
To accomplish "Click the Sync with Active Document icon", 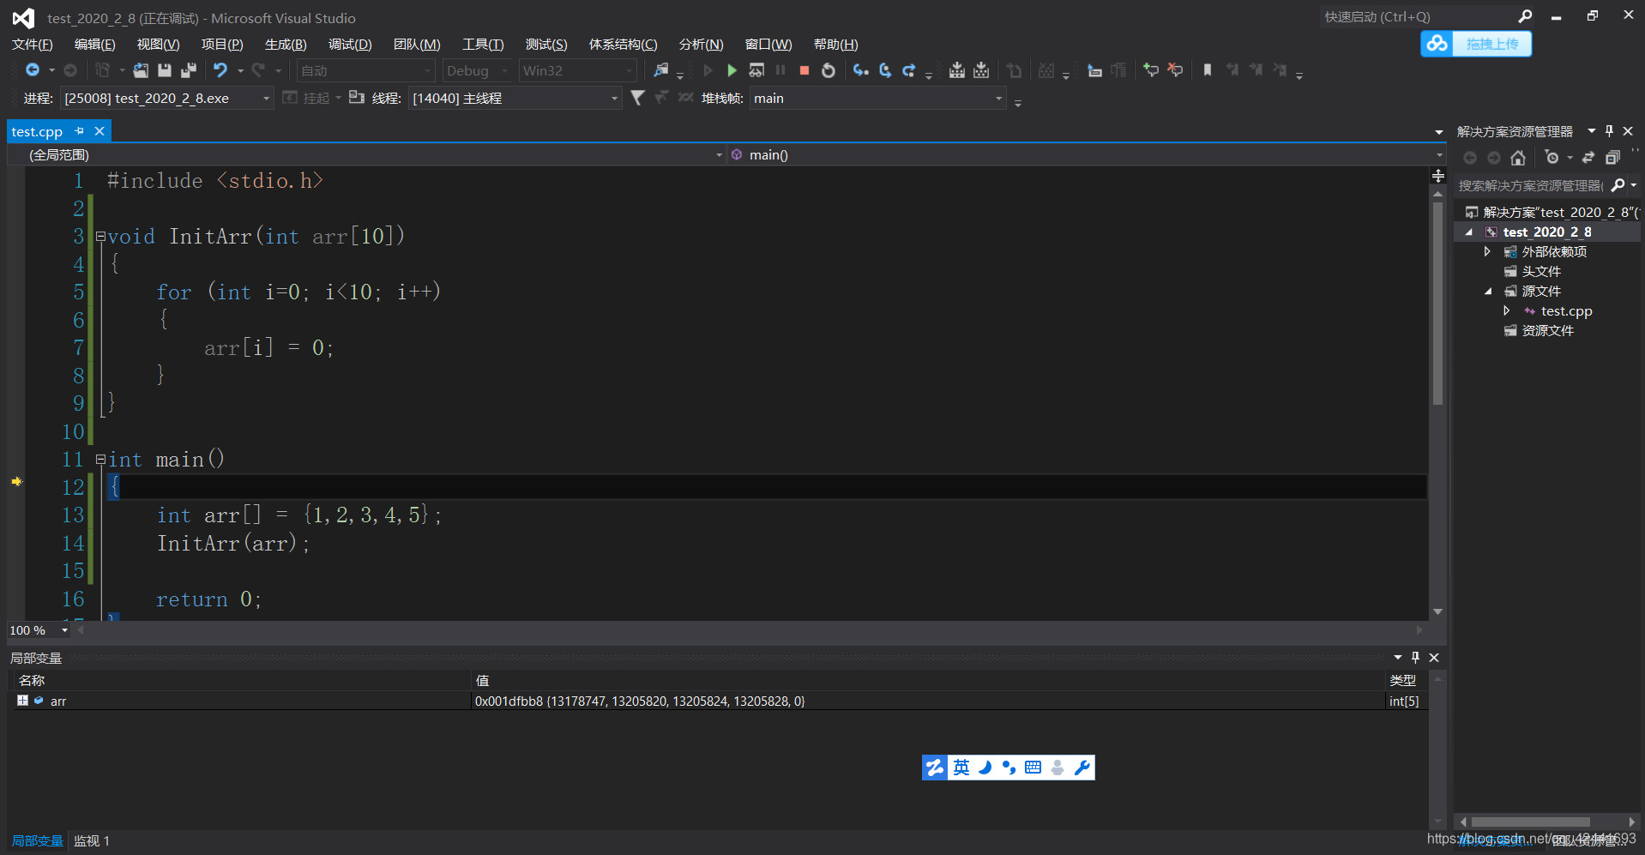I will tap(1588, 158).
